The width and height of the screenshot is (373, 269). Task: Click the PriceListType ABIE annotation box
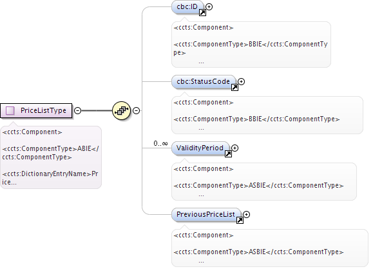click(x=51, y=157)
